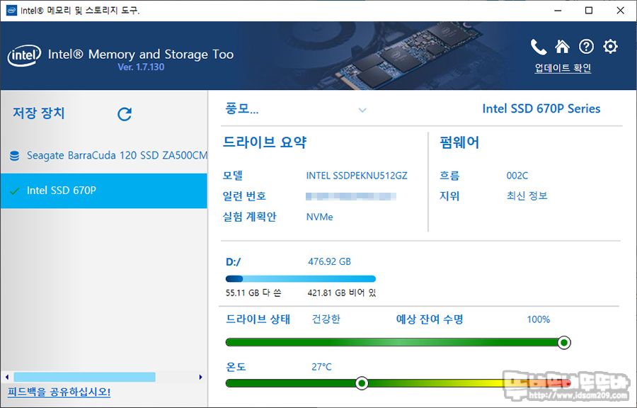Click the estimated life remaining slider handle
637x408 pixels.
coord(564,343)
